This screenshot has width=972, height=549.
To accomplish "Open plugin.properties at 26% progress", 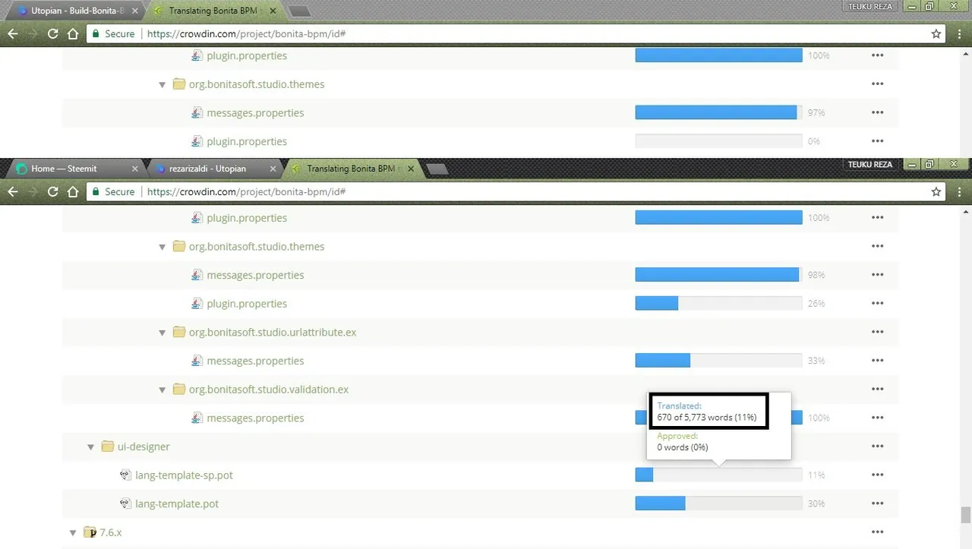I will (x=247, y=304).
